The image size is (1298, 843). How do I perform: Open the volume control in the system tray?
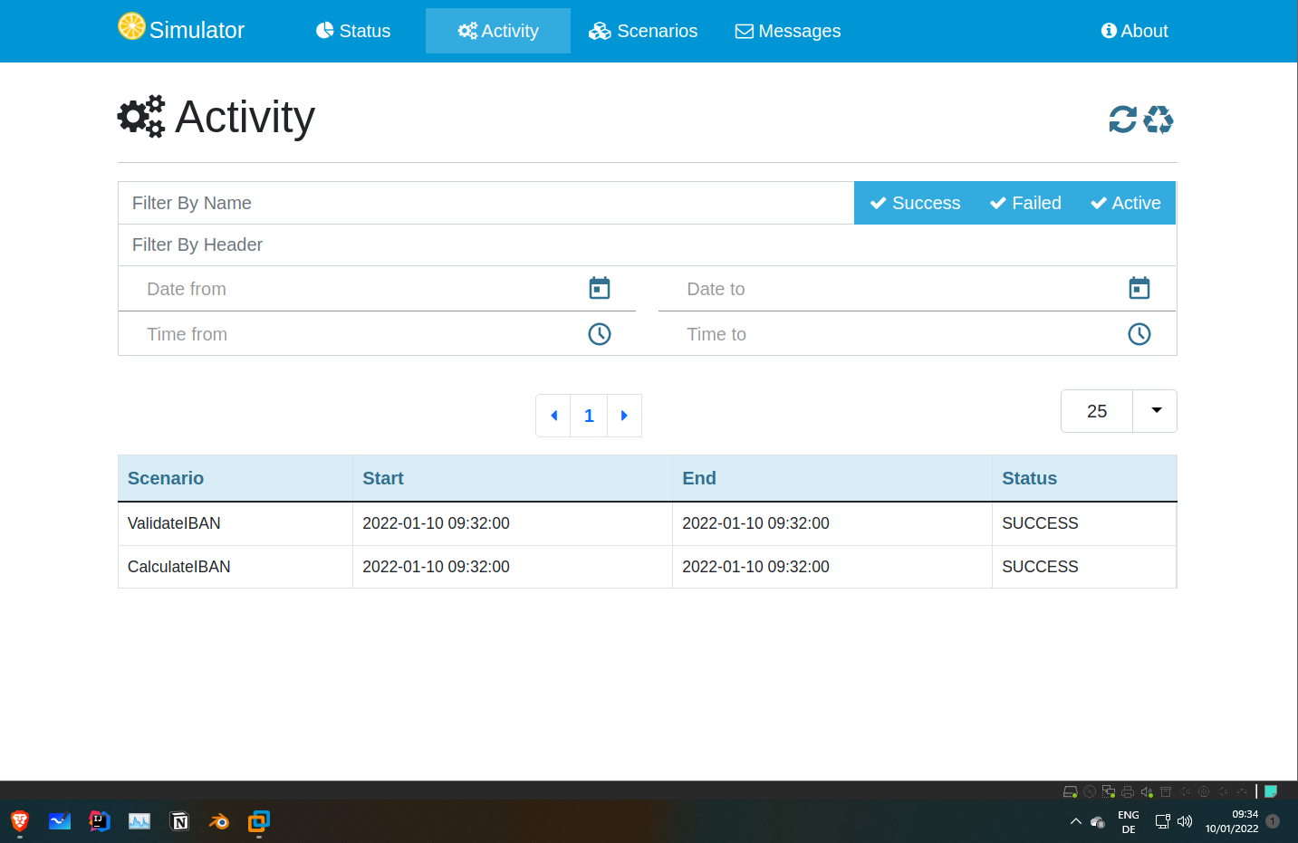click(x=1185, y=822)
